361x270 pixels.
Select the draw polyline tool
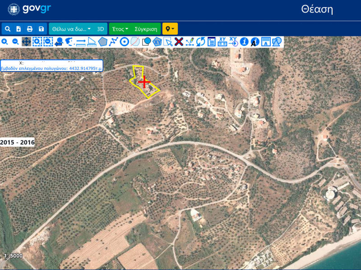[114, 42]
